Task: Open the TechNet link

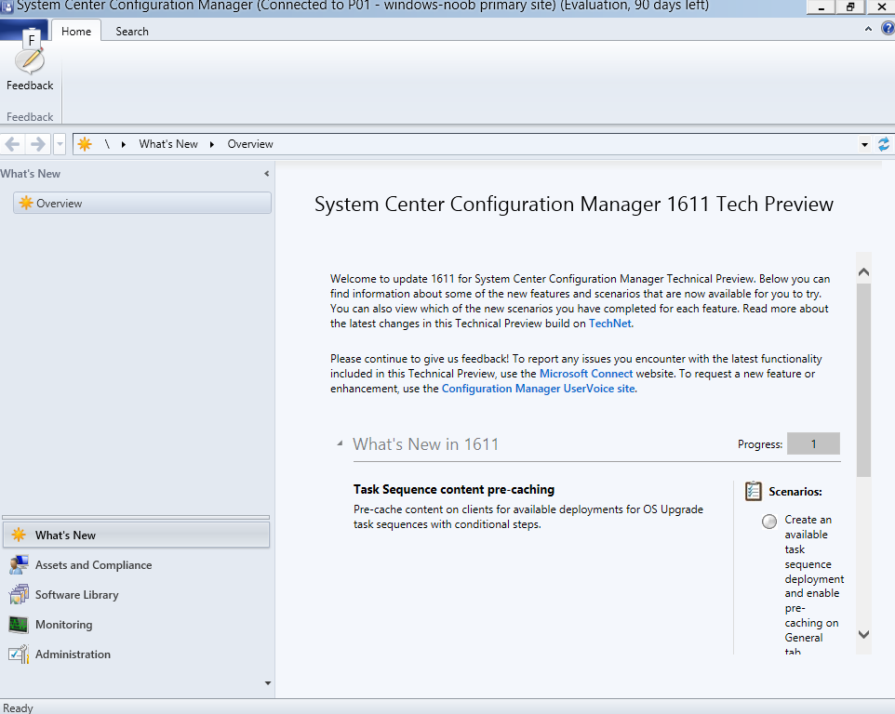Action: (x=609, y=324)
